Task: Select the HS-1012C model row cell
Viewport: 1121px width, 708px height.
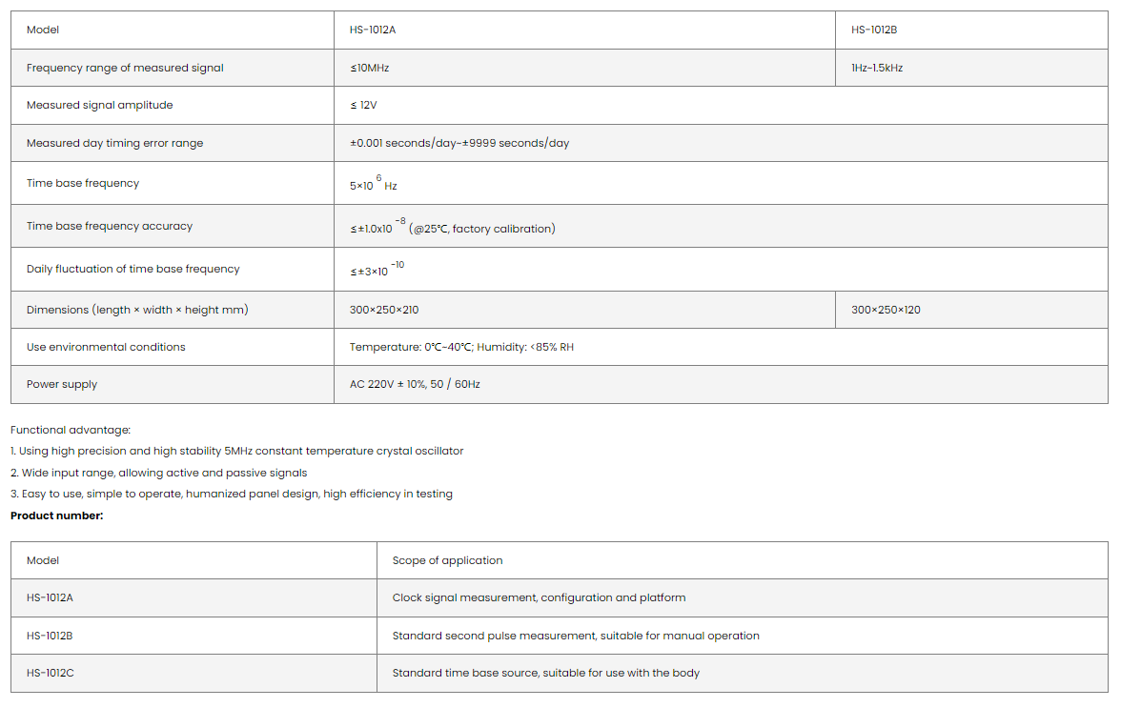Action: click(x=51, y=673)
